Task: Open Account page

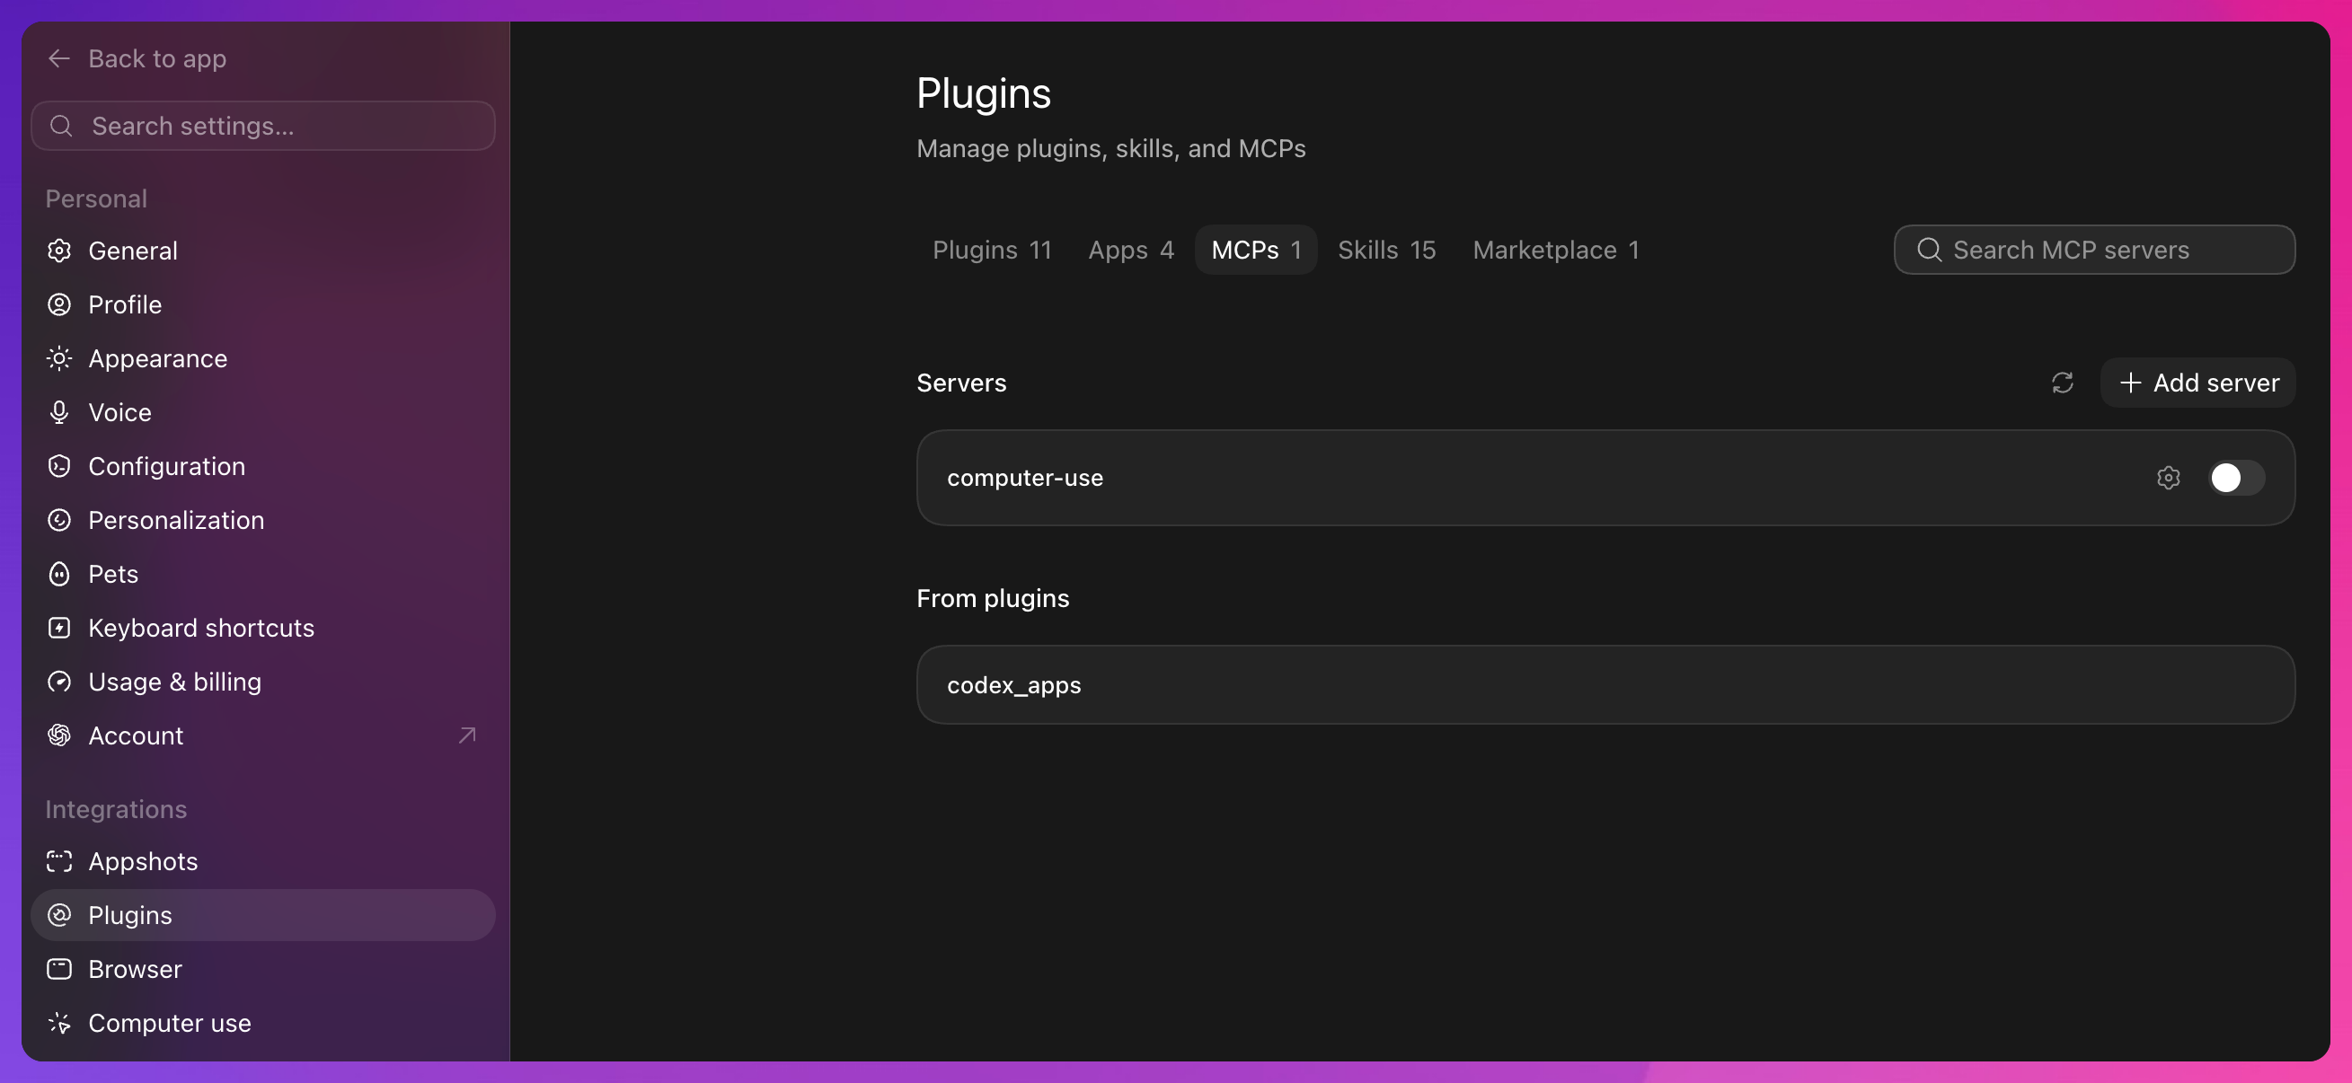Action: click(263, 735)
